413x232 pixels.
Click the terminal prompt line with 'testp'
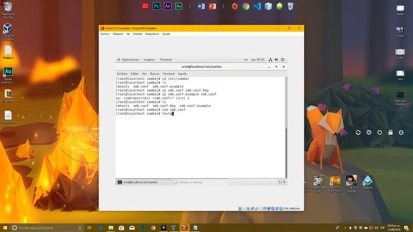[145, 113]
